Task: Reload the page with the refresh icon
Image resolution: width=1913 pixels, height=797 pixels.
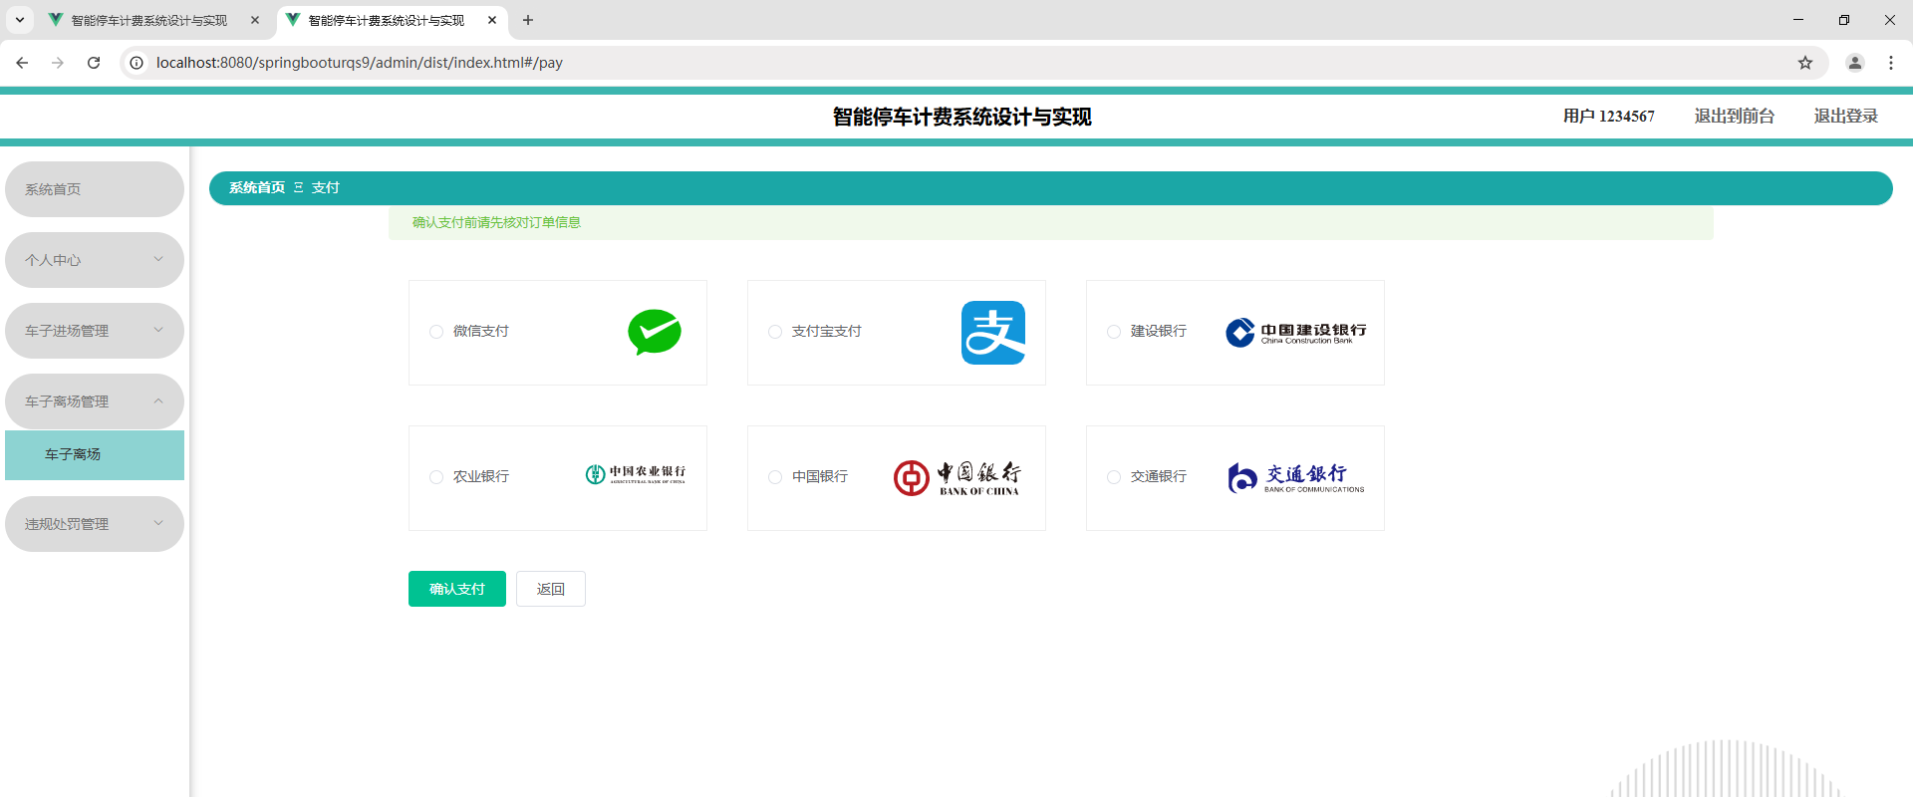Action: (94, 63)
